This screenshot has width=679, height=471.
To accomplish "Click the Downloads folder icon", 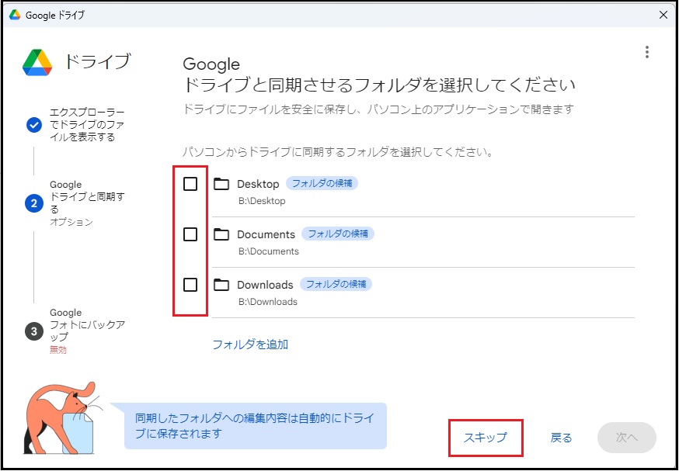I will point(221,285).
